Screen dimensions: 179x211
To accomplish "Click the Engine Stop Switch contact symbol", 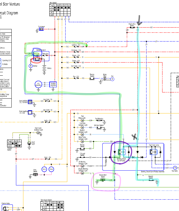I will click(132, 28).
